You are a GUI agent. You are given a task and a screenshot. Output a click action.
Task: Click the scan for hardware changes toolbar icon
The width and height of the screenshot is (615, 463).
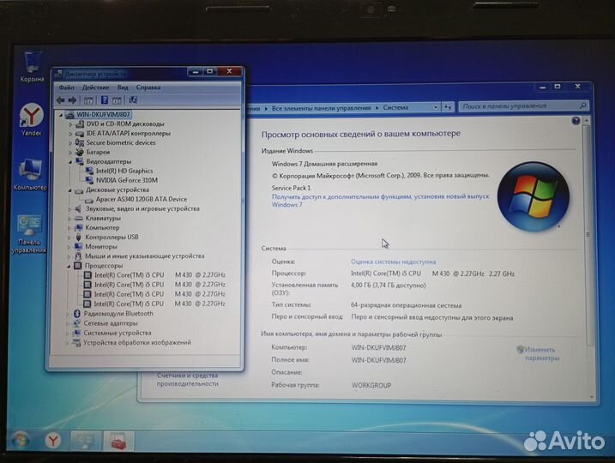[x=133, y=100]
